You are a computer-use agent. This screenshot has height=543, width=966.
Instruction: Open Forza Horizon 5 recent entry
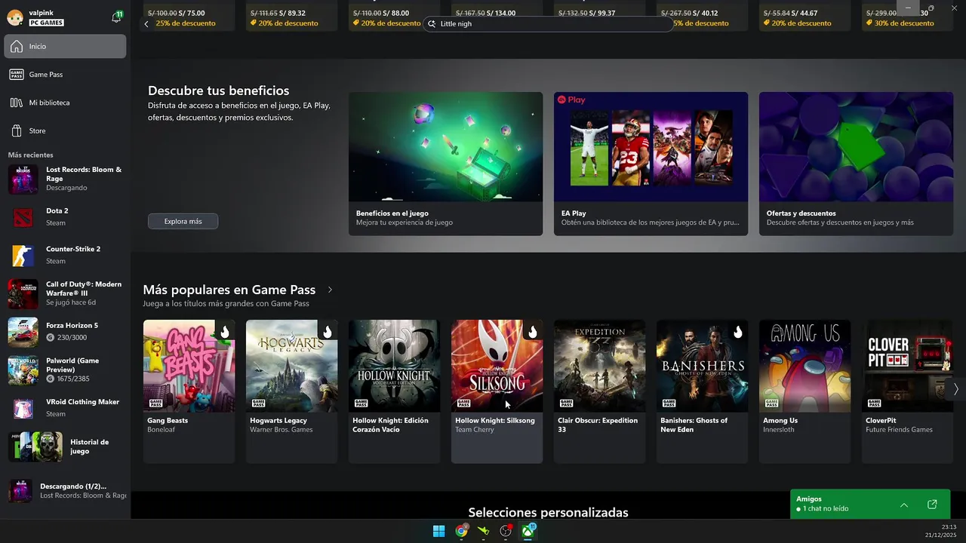point(65,332)
